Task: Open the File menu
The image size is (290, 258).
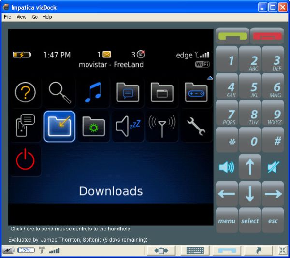Action: point(7,17)
